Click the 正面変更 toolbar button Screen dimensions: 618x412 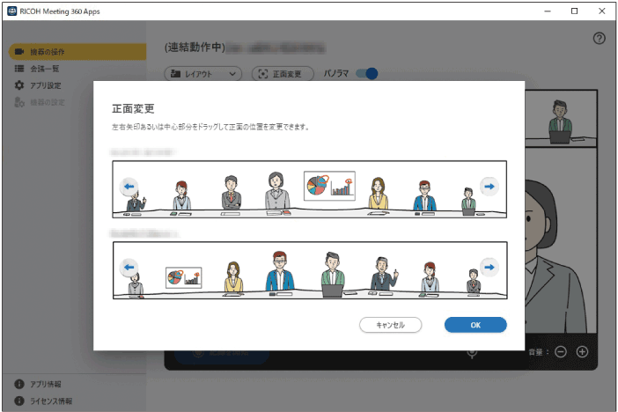click(x=283, y=74)
